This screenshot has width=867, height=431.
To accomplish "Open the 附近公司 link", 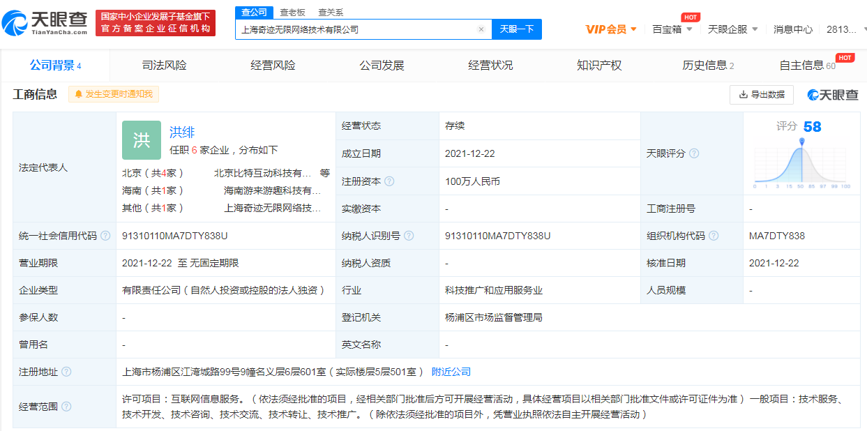I will 451,372.
